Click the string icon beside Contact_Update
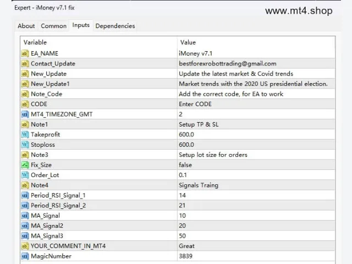This screenshot has height=264, width=352. (x=25, y=64)
